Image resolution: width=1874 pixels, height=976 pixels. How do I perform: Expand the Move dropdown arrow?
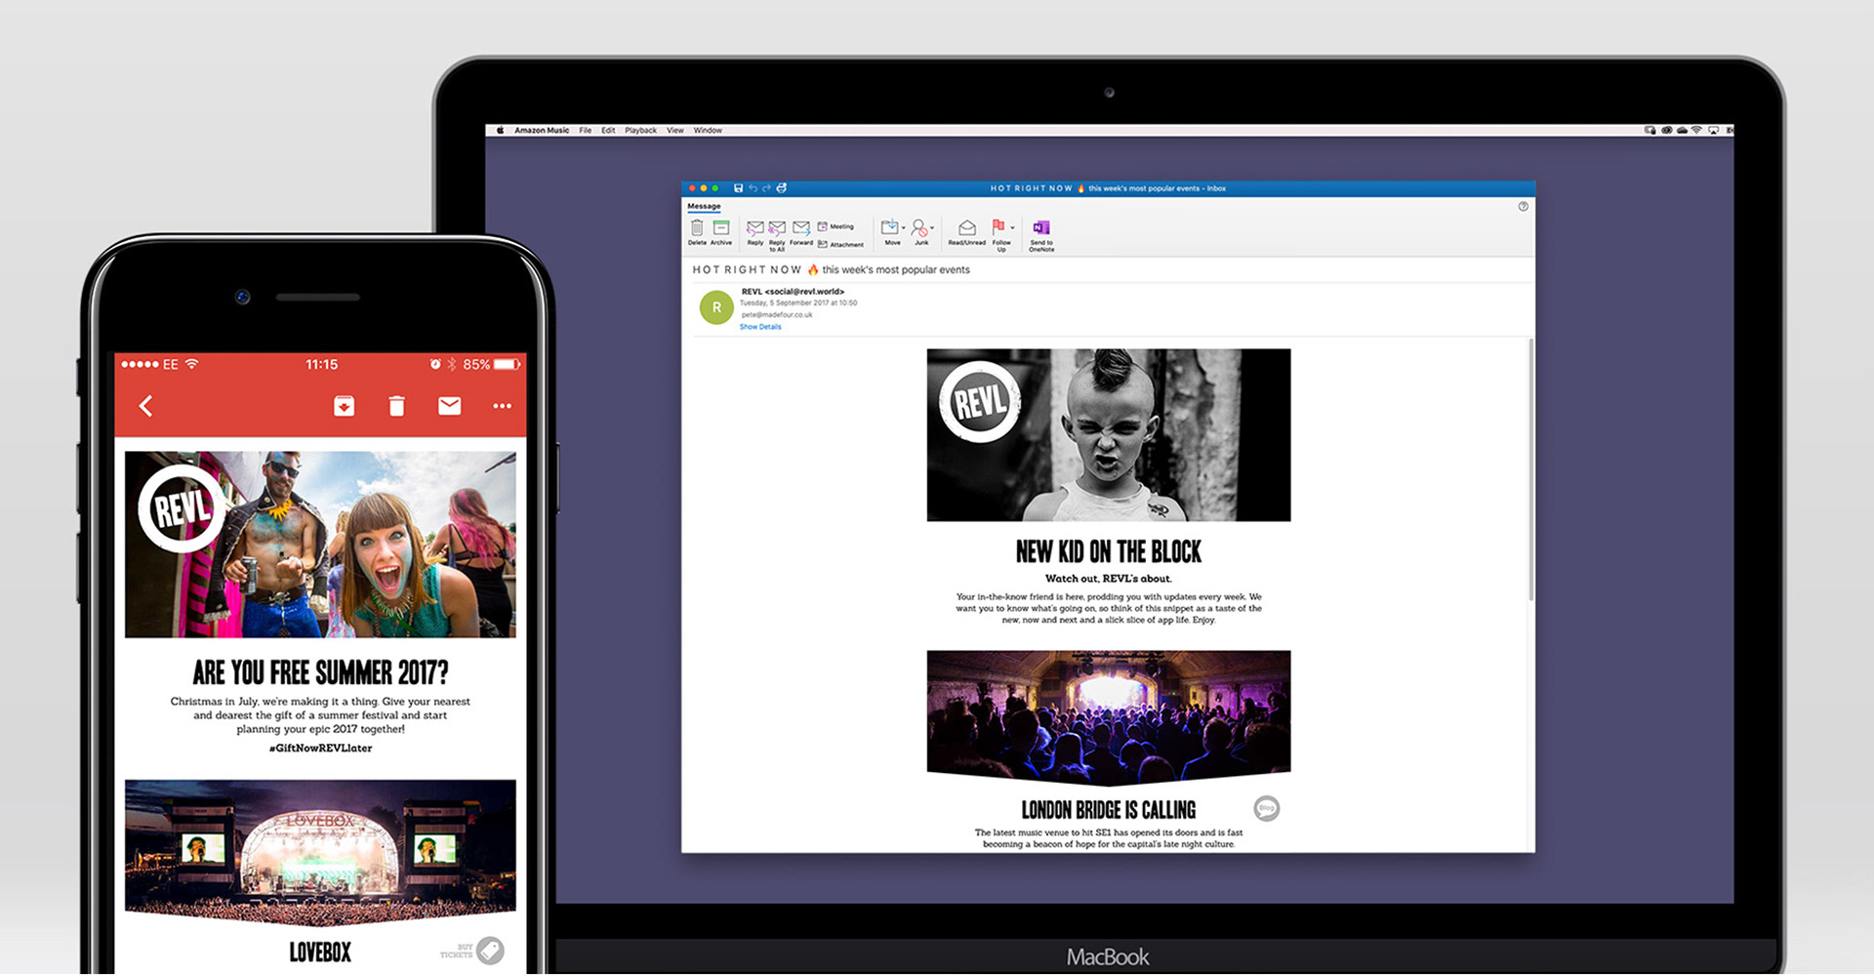click(904, 227)
